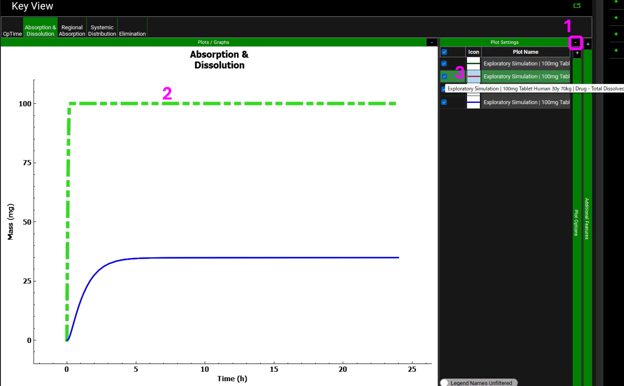Collapse the Plot Settings panel with minus button
The image size is (624, 386).
click(x=576, y=42)
